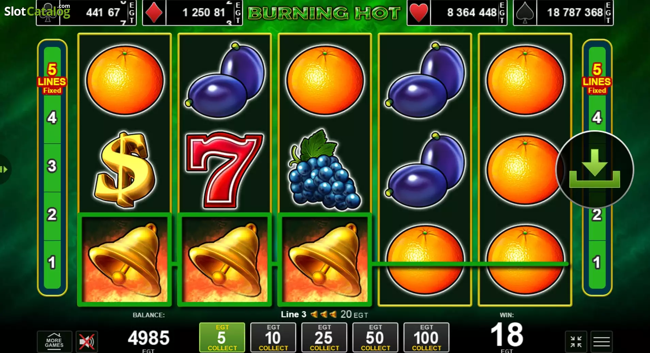Select the 50 EGT collect bet
This screenshot has height=353, width=650.
(x=375, y=337)
